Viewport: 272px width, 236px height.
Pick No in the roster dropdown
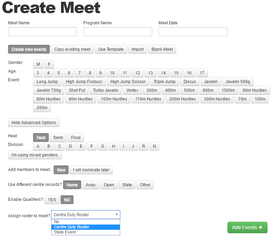coord(86,222)
